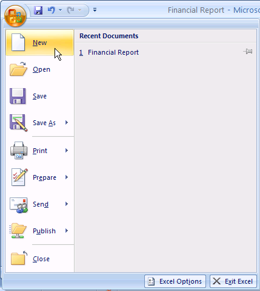Open the Customize Quick Access Toolbar dropdown
260x291 pixels.
point(95,10)
